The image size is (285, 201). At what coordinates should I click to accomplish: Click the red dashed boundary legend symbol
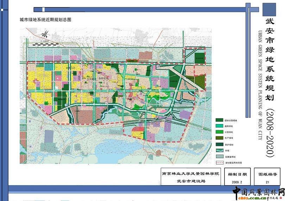220,163
